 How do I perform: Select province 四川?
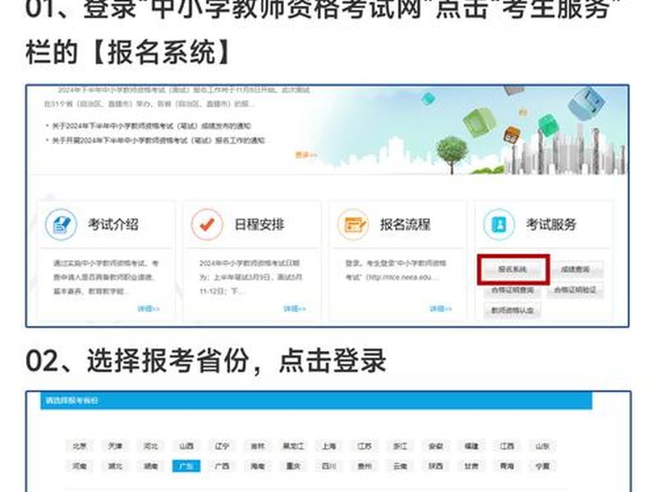click(x=329, y=466)
